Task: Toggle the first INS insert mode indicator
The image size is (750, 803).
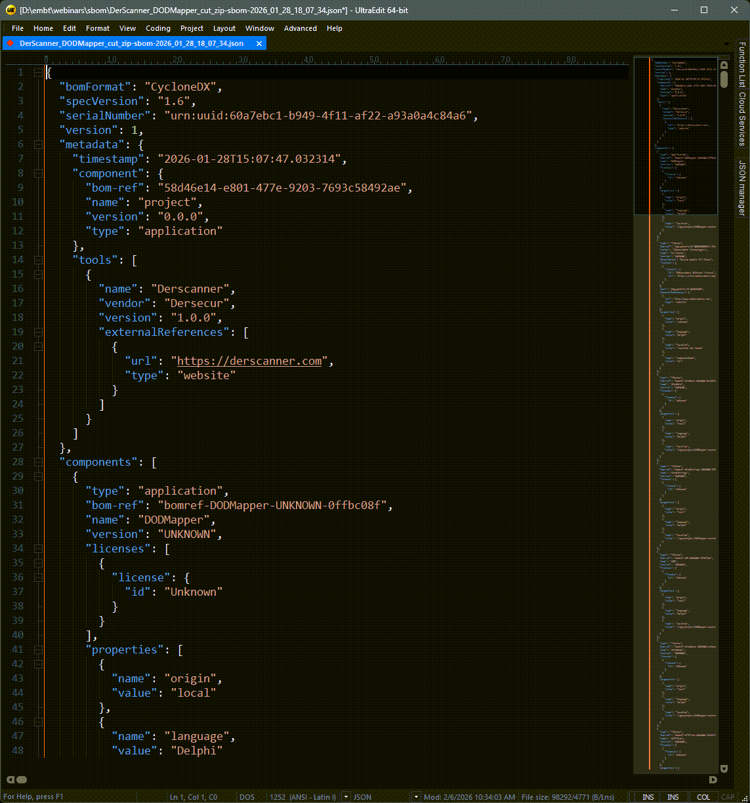Action: click(x=648, y=797)
